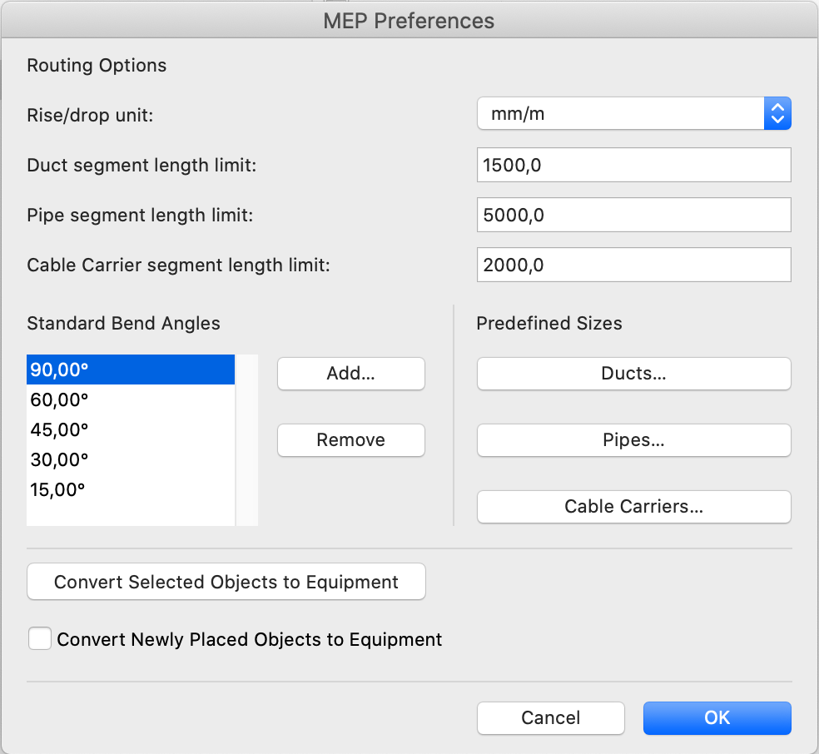
Task: Click Convert Selected Objects to Equipment
Action: coord(226,582)
